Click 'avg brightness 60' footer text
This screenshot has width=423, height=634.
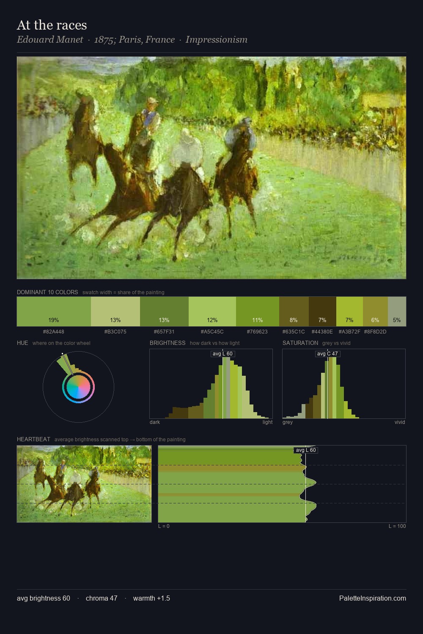coord(44,598)
